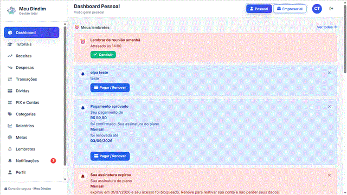Image resolution: width=347 pixels, height=195 pixels.
Task: Dismiss the Sua assinatura expirou notification
Action: click(329, 175)
